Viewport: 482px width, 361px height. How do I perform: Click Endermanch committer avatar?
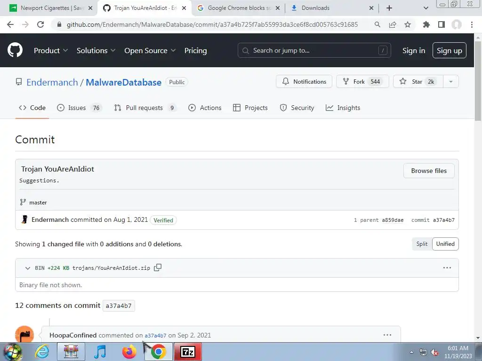[x=24, y=220]
